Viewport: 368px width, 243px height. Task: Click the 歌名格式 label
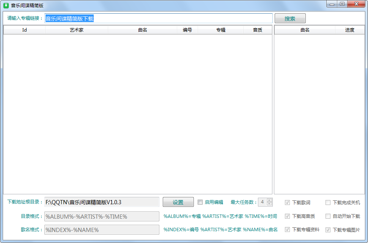tap(32, 230)
